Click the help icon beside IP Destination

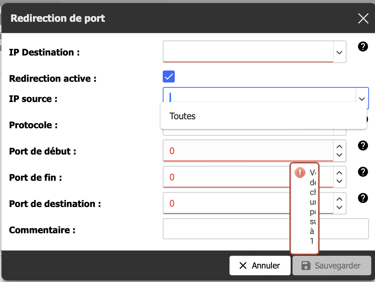[363, 47]
